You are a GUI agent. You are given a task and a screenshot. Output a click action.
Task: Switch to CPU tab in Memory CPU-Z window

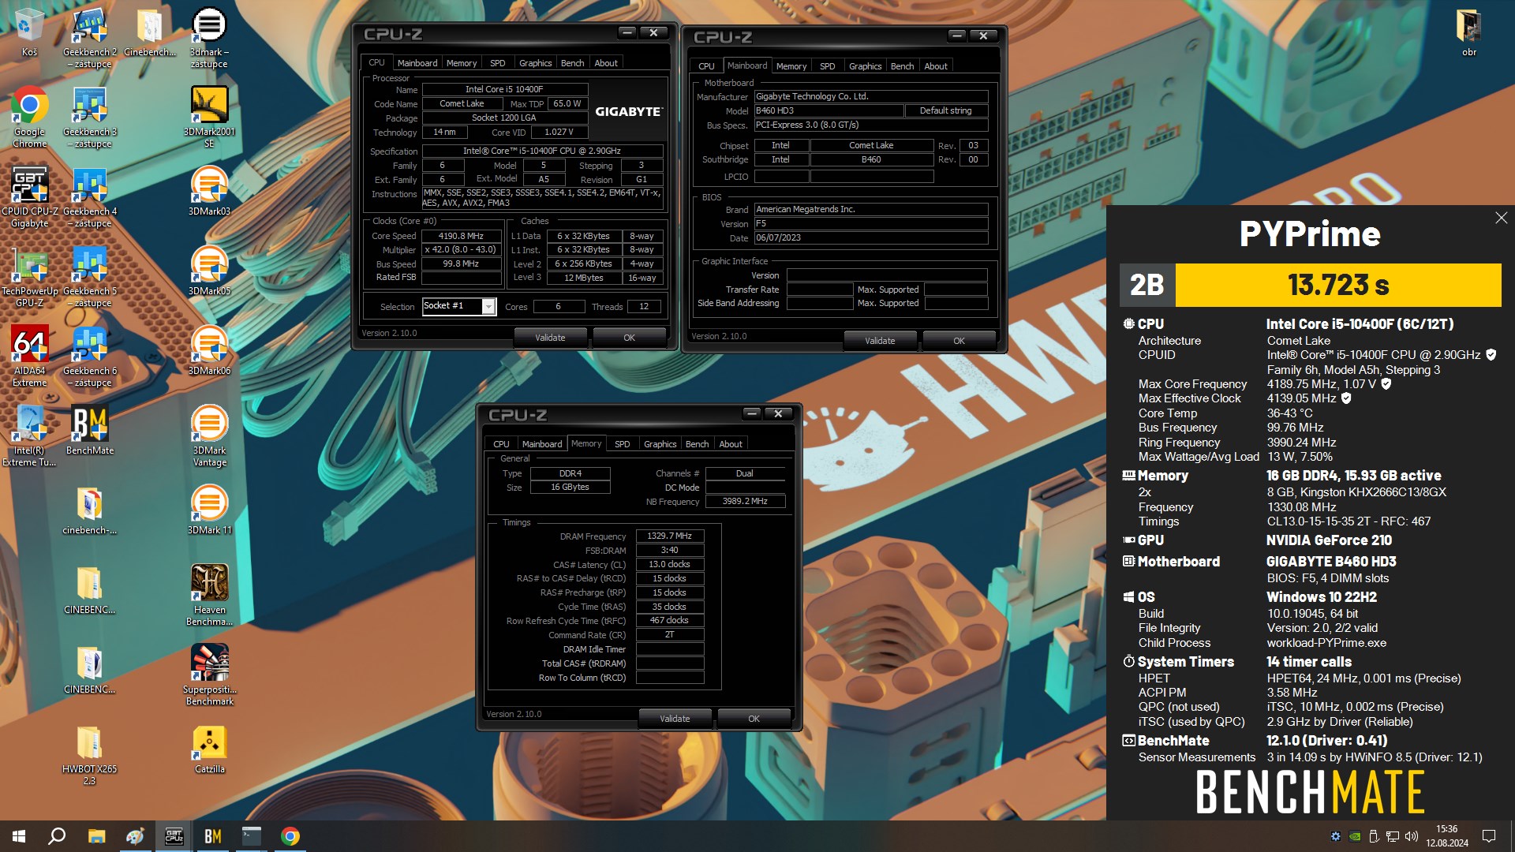[501, 444]
